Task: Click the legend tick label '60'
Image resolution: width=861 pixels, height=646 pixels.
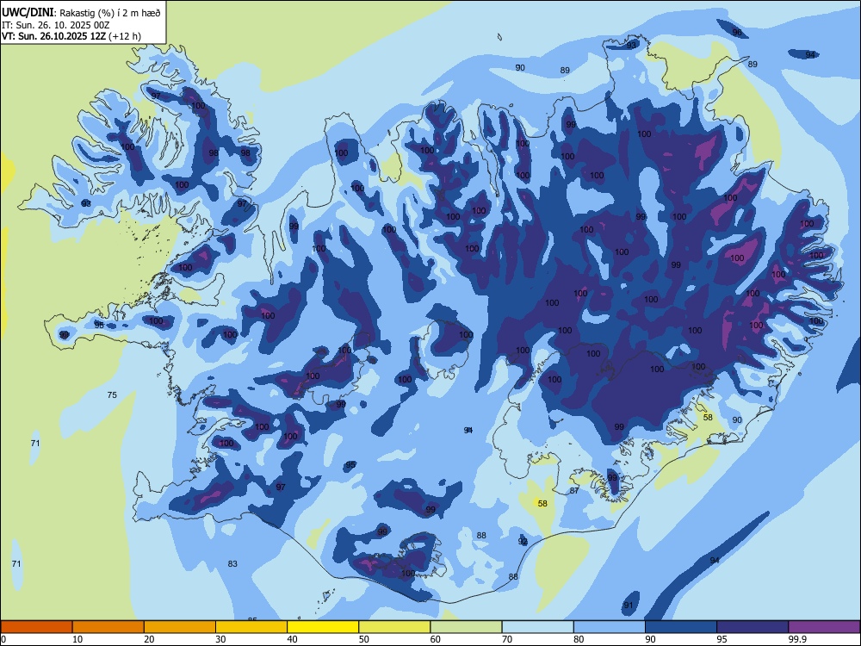Action: point(436,639)
